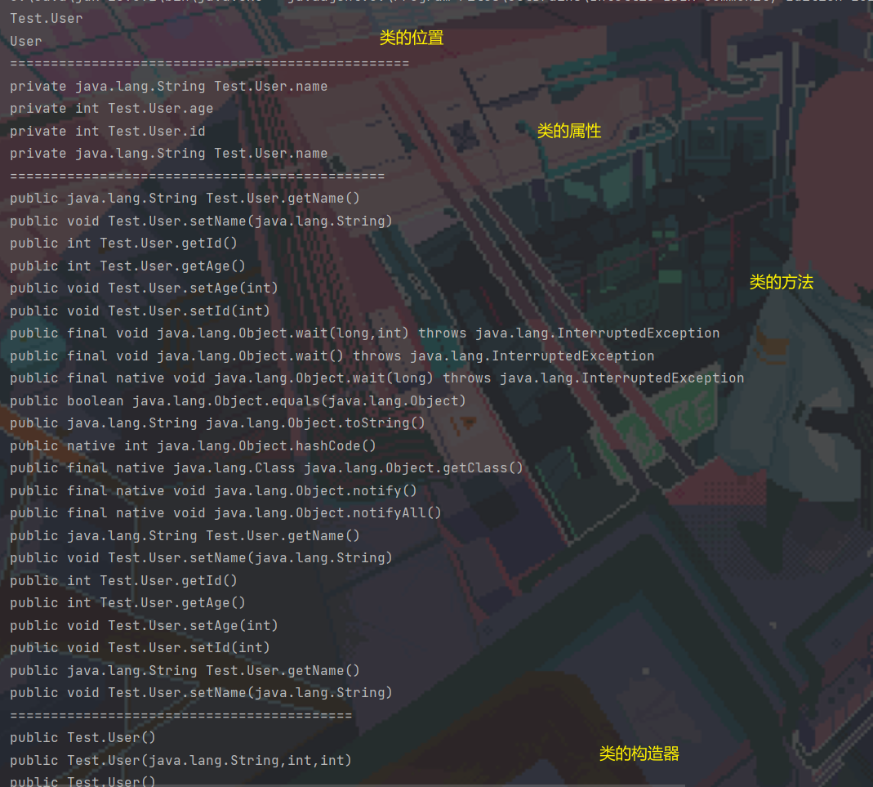Select the "private int Test.User.age" line
Screen dimensions: 873x787
pos(111,109)
